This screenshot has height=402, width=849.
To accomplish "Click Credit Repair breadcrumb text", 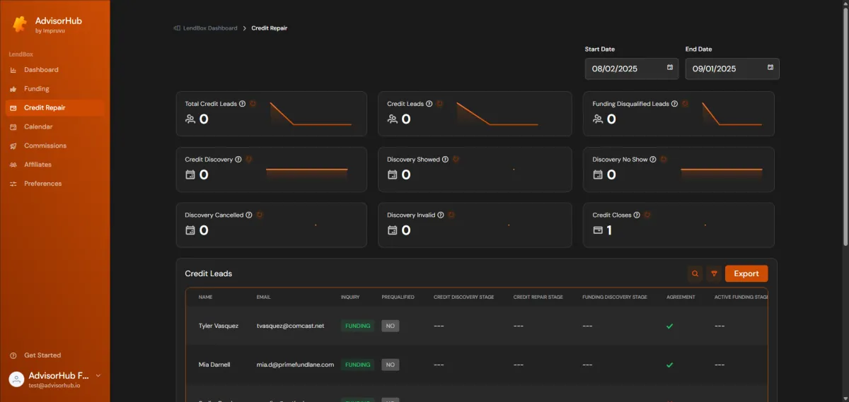I will tap(270, 28).
